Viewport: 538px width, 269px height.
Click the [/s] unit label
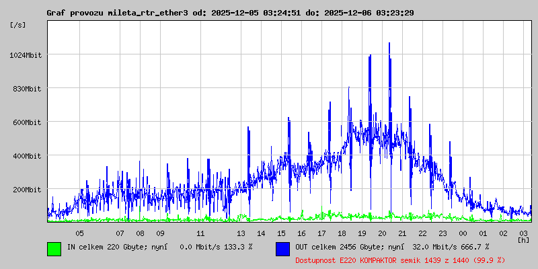click(x=18, y=25)
